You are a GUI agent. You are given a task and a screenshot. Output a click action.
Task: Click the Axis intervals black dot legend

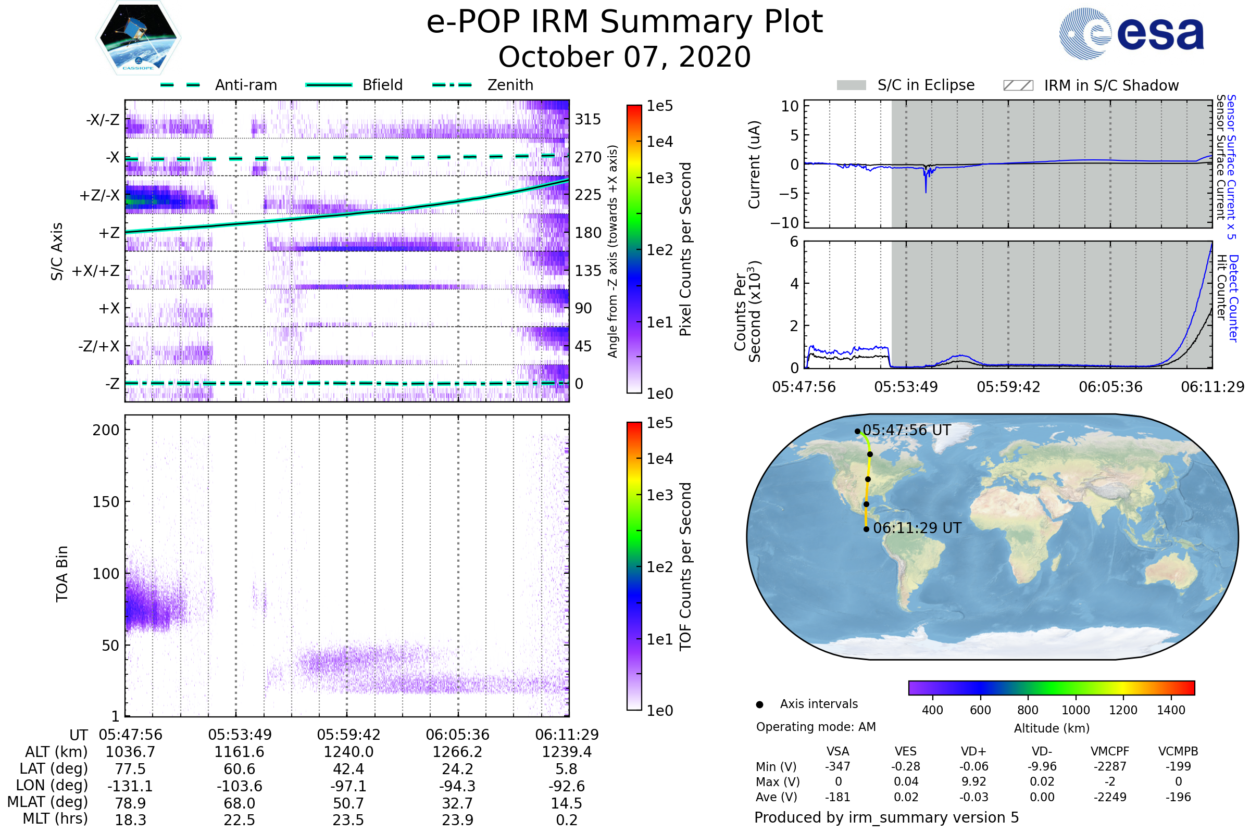tap(759, 705)
